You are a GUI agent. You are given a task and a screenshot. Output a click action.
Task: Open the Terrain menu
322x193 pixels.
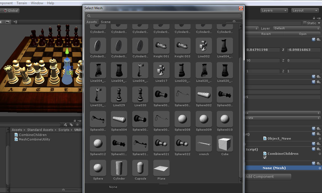click(x=22, y=3)
